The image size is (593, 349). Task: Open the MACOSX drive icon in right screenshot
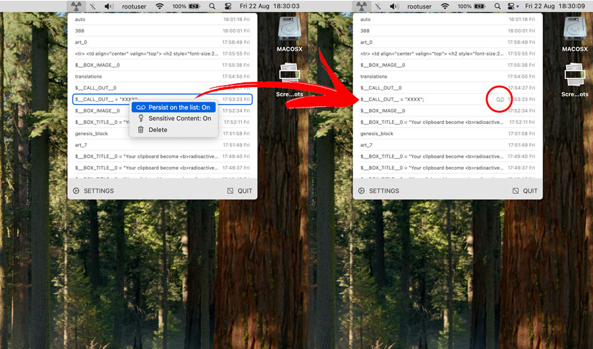click(575, 34)
